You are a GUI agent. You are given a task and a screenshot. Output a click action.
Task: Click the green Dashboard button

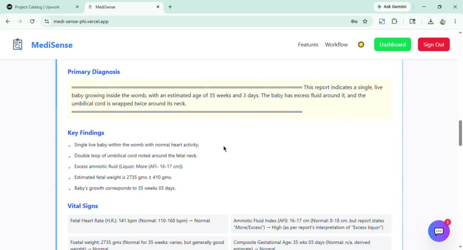(393, 44)
